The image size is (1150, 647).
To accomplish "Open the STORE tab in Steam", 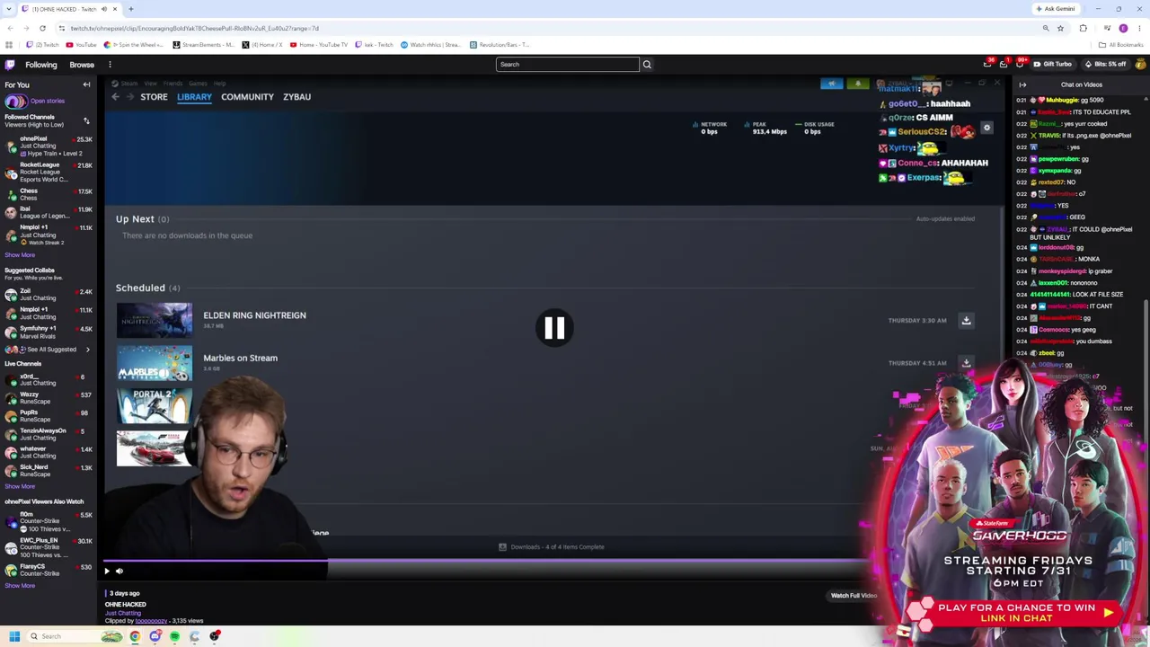I will (154, 97).
